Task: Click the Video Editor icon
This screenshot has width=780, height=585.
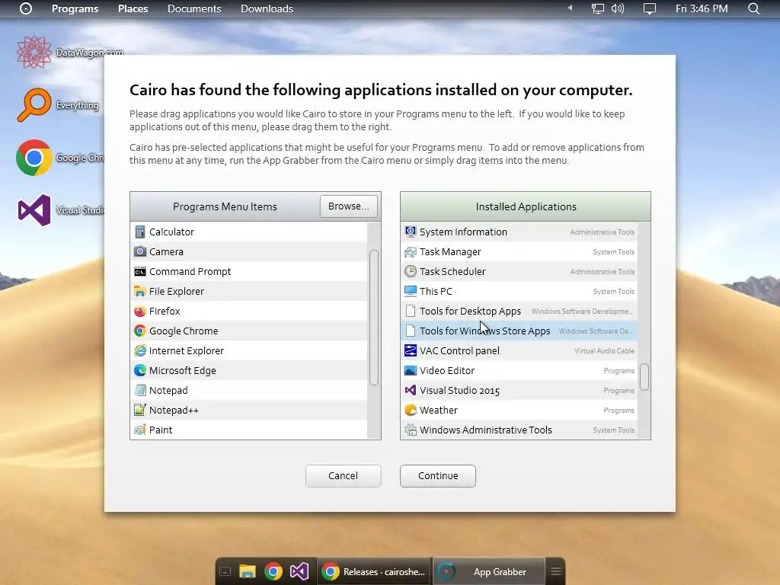Action: click(x=411, y=371)
